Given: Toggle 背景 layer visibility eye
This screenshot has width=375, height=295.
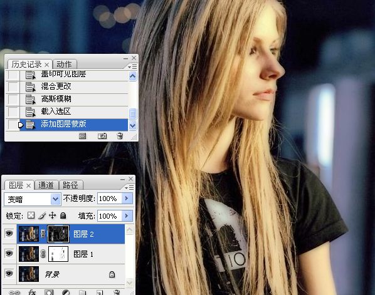Looking at the screenshot, I should (x=9, y=273).
